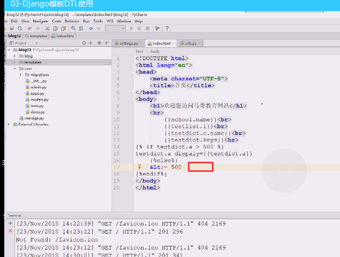Open the Help menu
The width and height of the screenshot is (340, 257).
(x=138, y=21)
